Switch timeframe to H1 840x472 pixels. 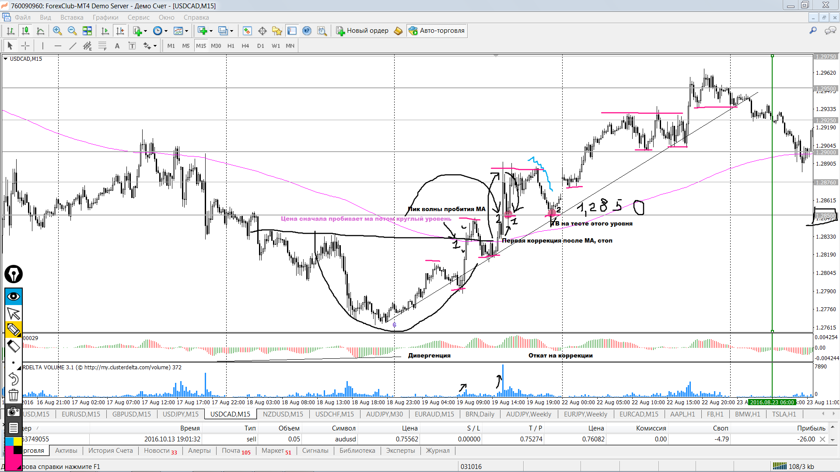point(231,45)
